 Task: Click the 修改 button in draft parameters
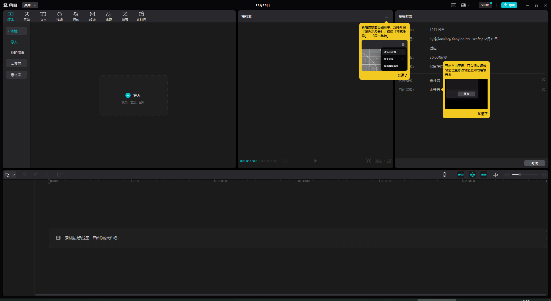coord(534,163)
